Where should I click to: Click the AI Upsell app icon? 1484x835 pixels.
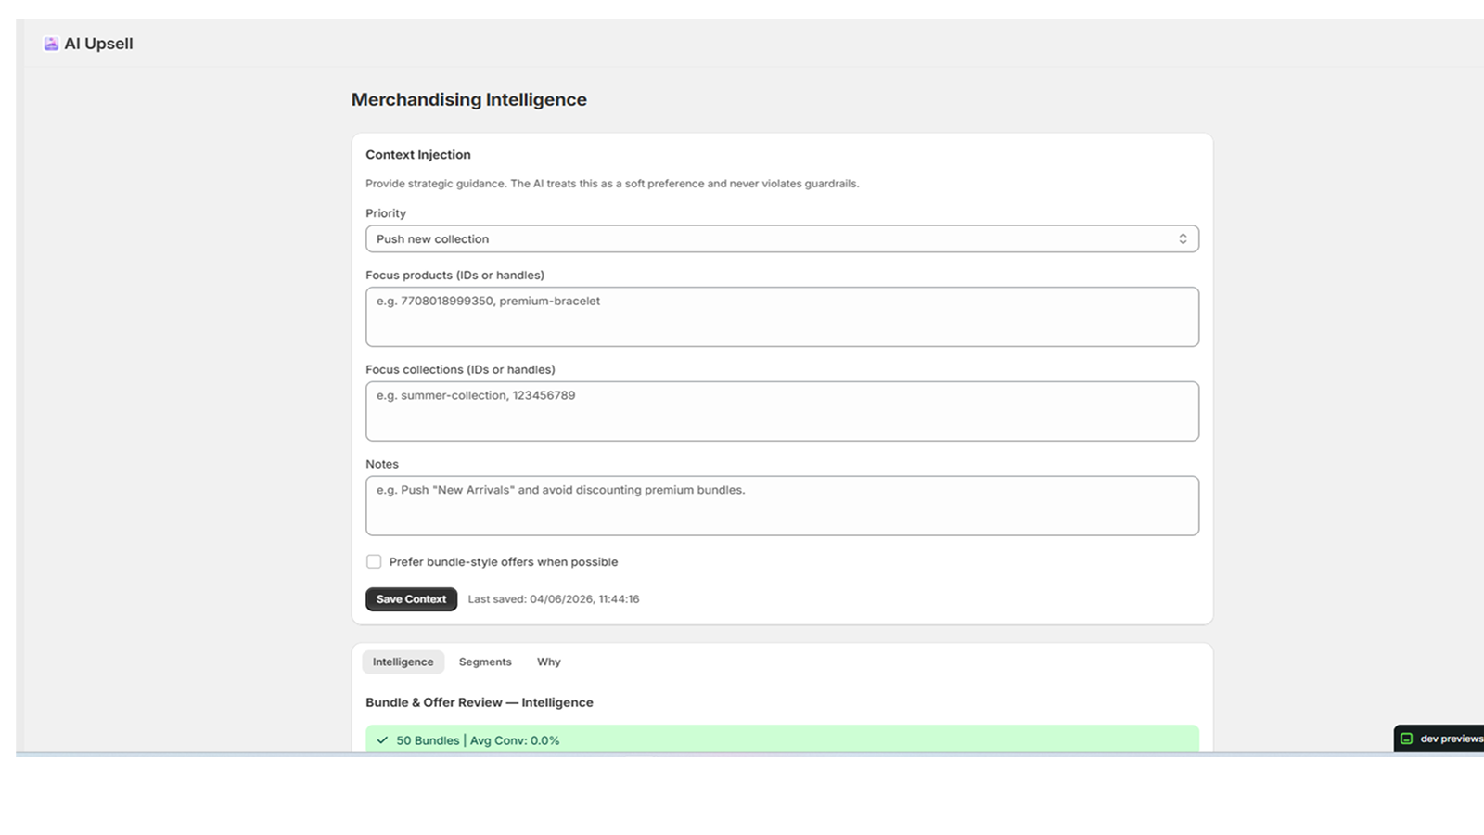[x=51, y=44]
